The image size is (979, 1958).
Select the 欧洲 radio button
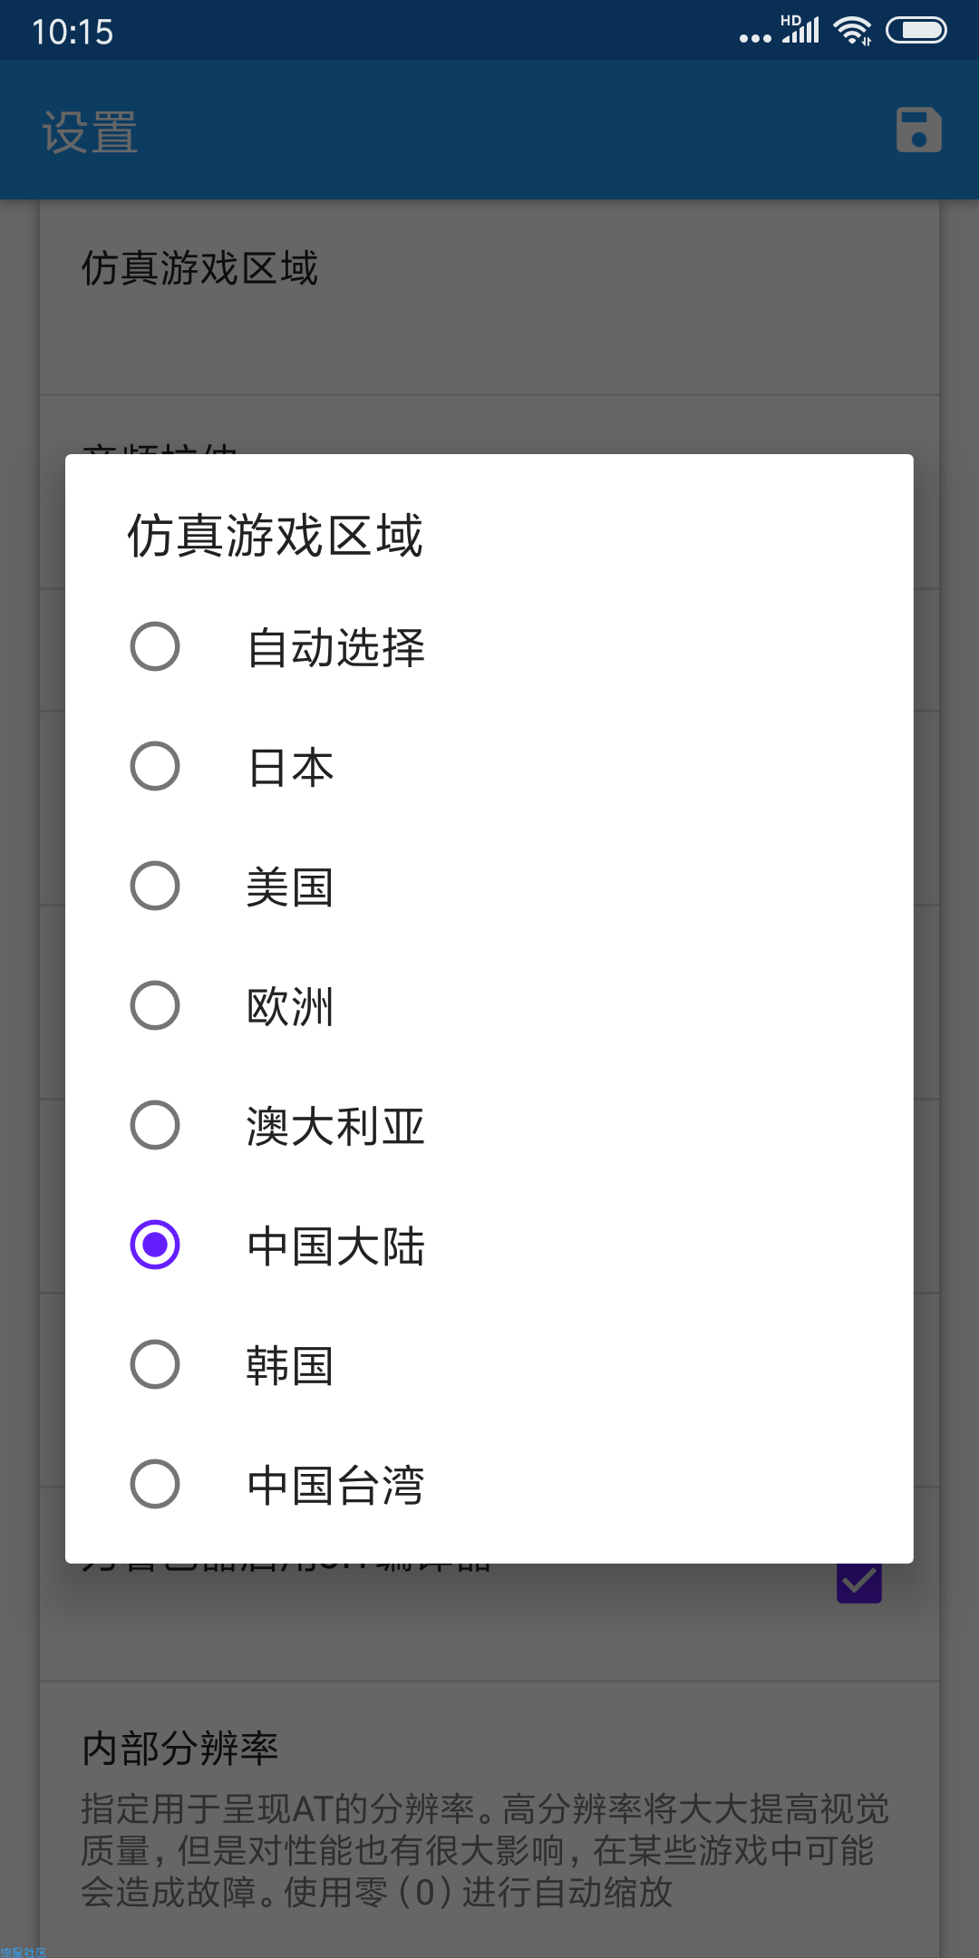(155, 1005)
